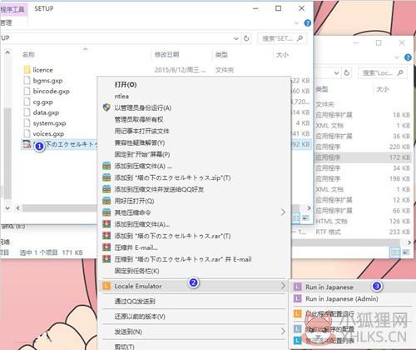416x350 pixels.
Task: Select the bgms.gxp file
Action: click(47, 81)
